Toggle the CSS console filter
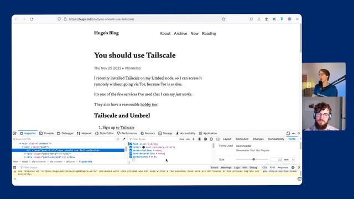This screenshot has height=199, width=354. tap(264, 167)
